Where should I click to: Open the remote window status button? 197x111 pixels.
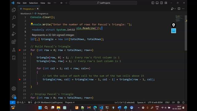click(x=13, y=102)
